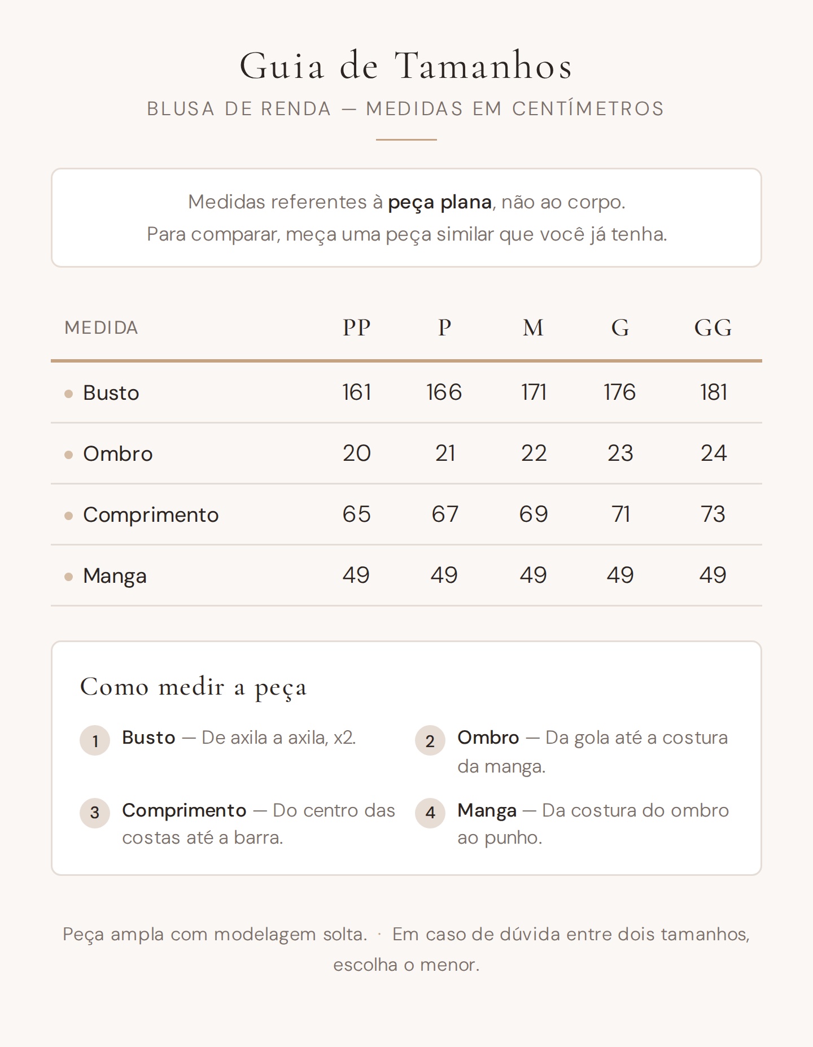Click the number 4 circle beside Manga
This screenshot has height=1047, width=813.
tap(430, 813)
